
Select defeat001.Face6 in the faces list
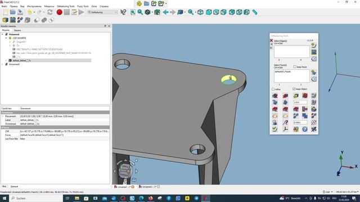[x=282, y=72]
